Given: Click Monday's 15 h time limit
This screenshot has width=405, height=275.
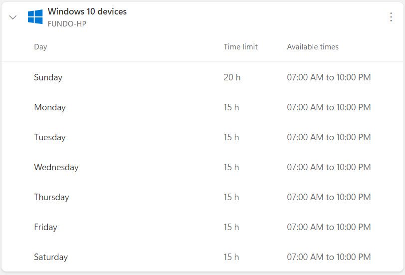Looking at the screenshot, I should [231, 107].
